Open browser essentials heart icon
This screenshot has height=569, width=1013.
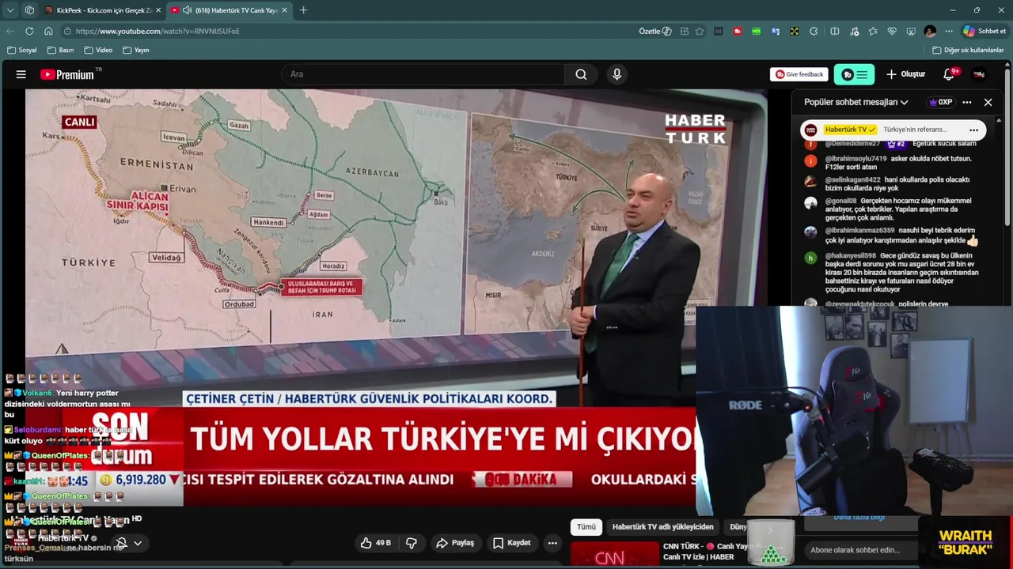point(892,31)
